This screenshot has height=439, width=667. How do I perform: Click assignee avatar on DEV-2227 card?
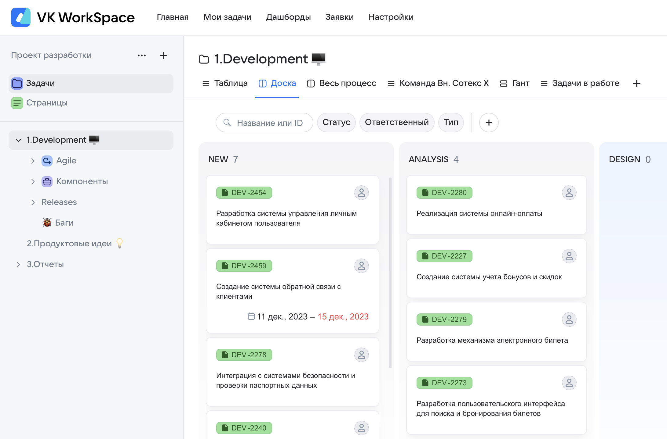569,256
